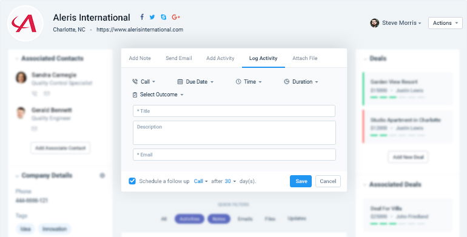The width and height of the screenshot is (467, 237).
Task: Click Steve Morris avatar picture
Action: click(x=374, y=23)
